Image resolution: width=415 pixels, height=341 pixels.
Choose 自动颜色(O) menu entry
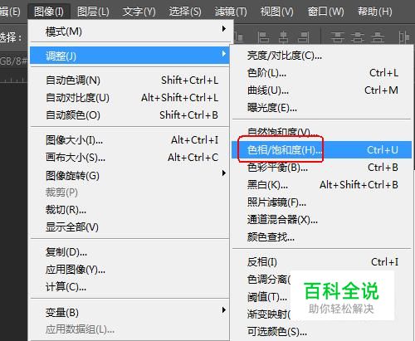(x=129, y=115)
